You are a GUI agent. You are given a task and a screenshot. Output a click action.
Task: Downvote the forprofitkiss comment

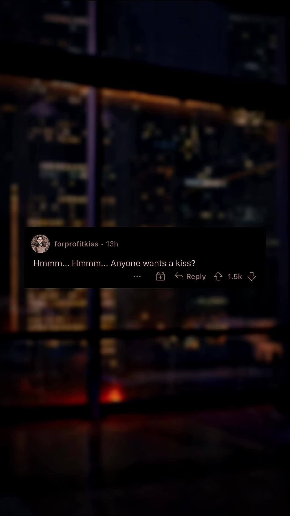pos(252,277)
